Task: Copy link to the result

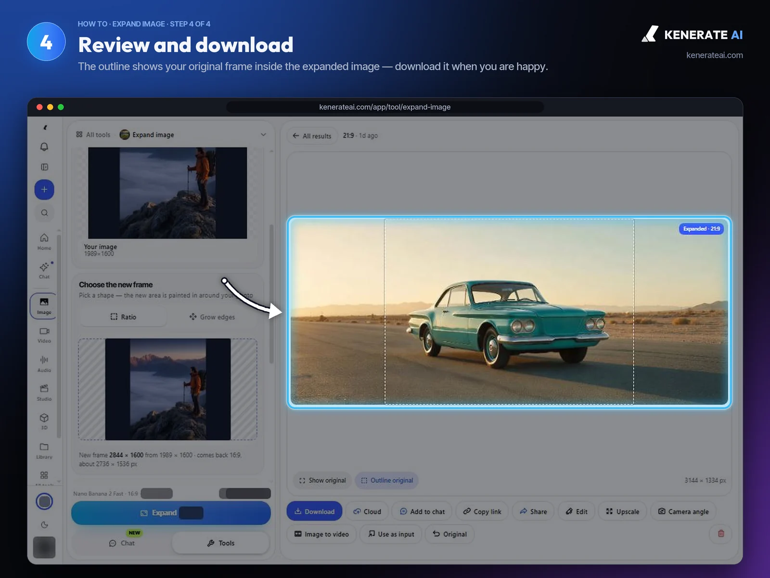Action: [x=482, y=512]
